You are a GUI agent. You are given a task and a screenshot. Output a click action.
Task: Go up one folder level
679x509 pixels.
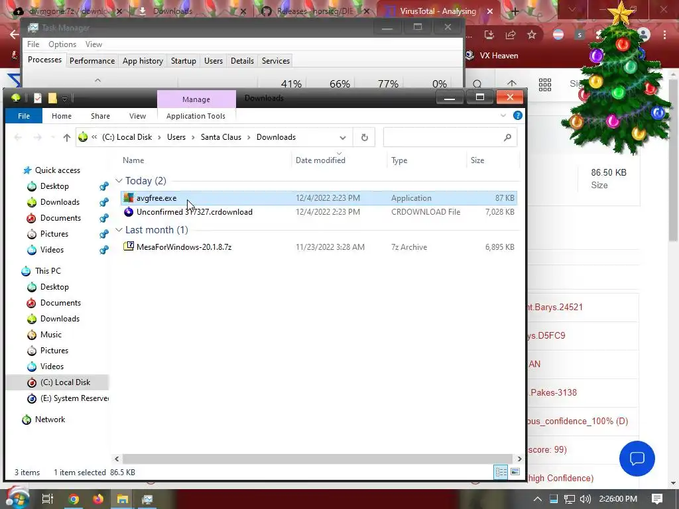point(67,138)
